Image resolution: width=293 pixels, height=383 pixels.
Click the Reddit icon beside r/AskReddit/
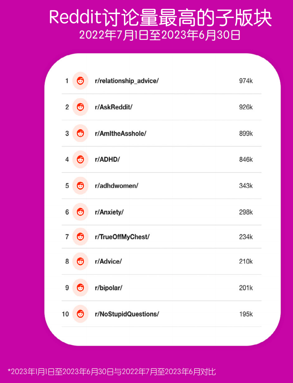point(80,107)
